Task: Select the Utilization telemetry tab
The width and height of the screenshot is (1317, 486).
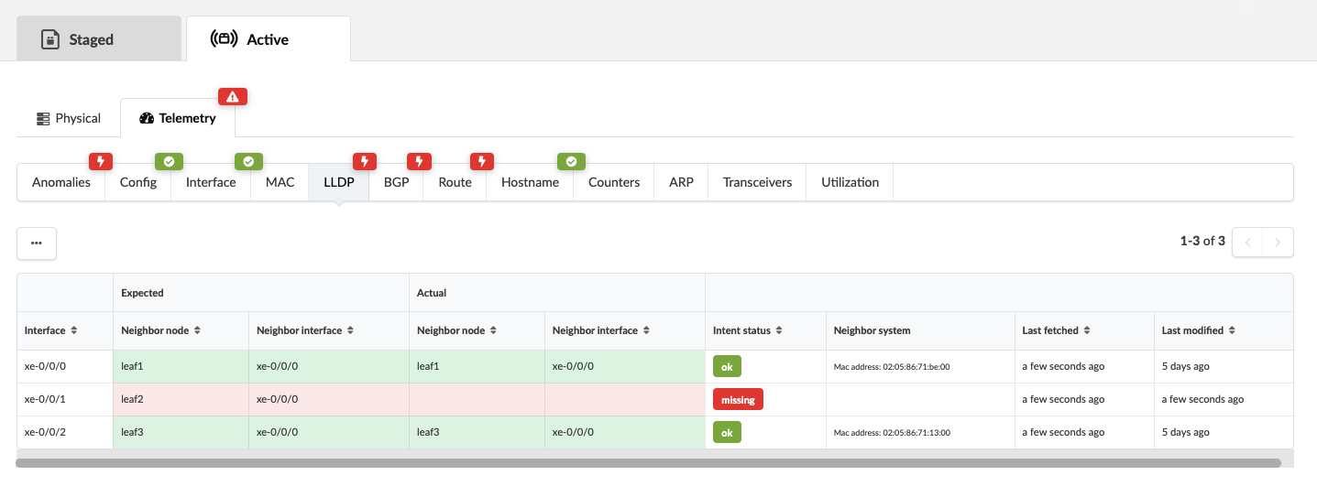Action: (850, 182)
